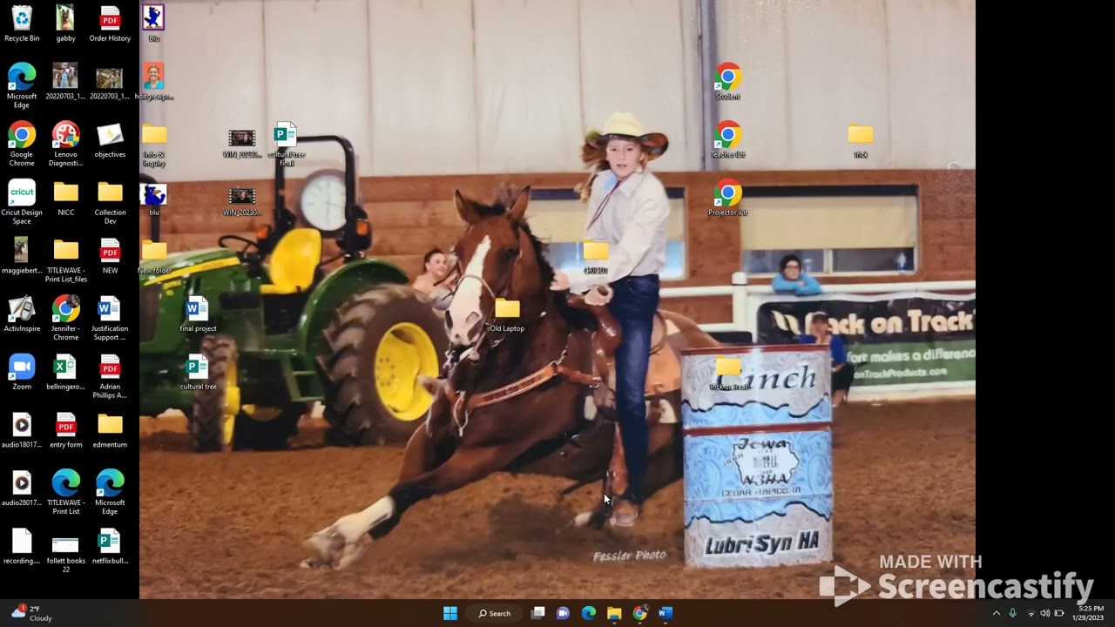Screen dimensions: 1115x627
Task: Open cultural tree final Publisher file
Action: click(x=286, y=144)
